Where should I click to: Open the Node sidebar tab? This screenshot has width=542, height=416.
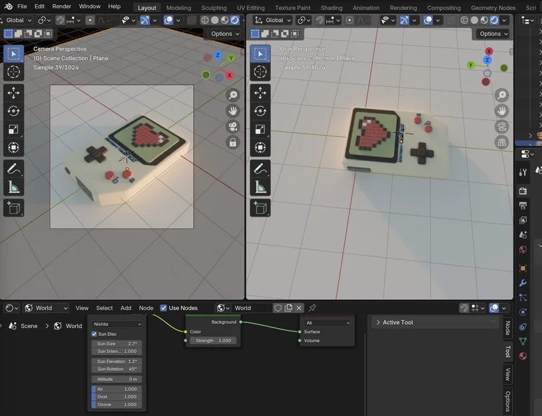507,328
